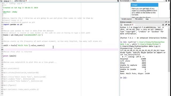Image resolution: width=171 pixels, height=96 pixels.
Task: Open the Source Console dropdown in Help
Action: click(125, 1)
